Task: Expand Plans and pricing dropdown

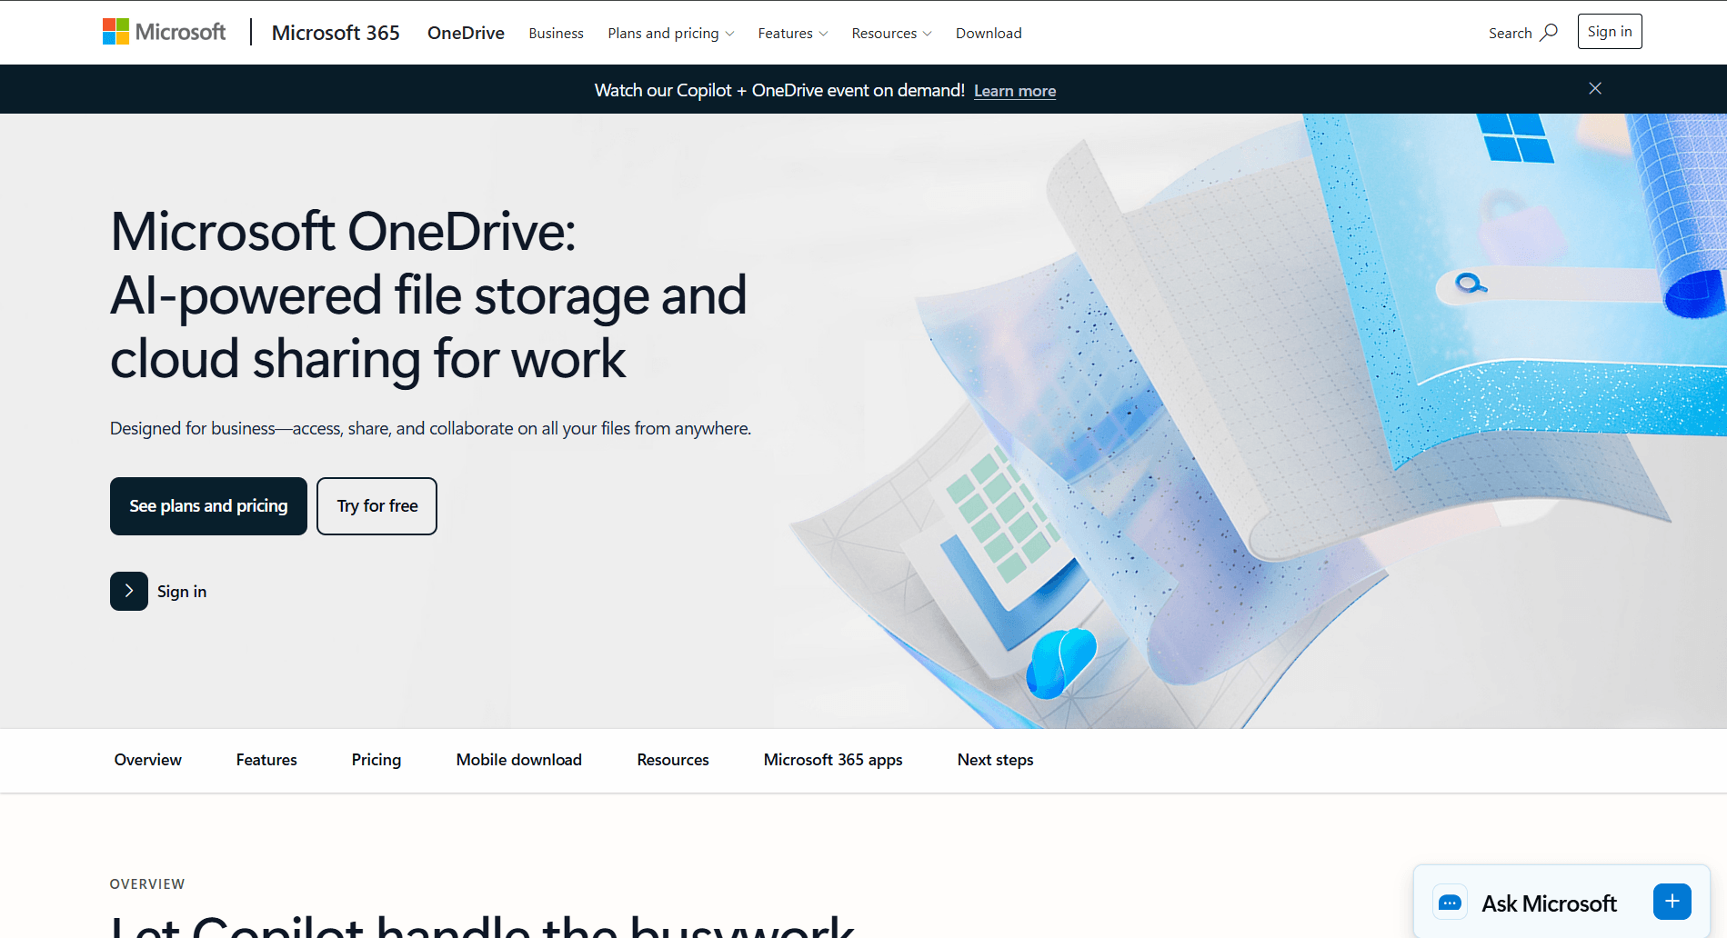Action: tap(670, 33)
